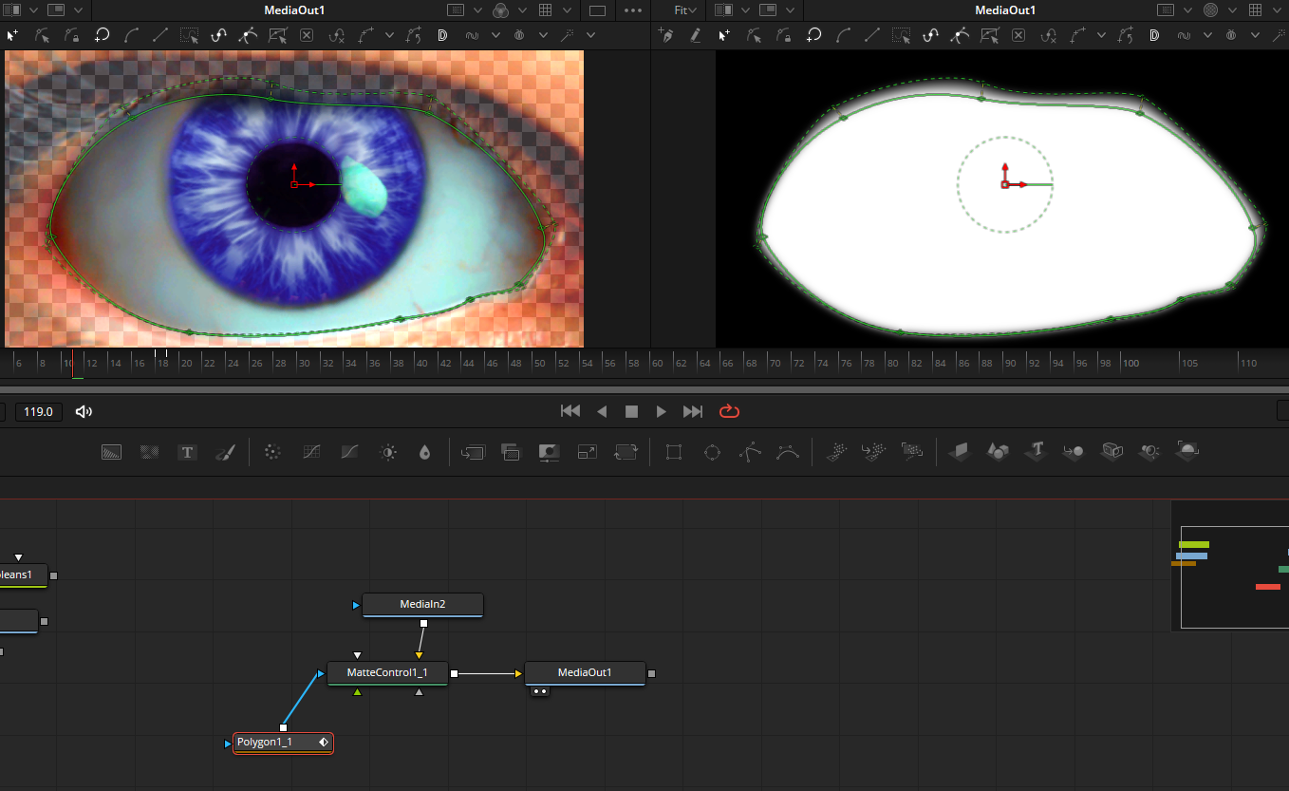Select the Paint brush tool in toolbar

pos(226,453)
